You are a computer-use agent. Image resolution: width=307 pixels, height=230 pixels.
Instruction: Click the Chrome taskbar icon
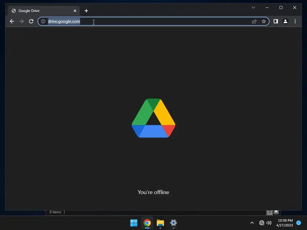coord(147,223)
